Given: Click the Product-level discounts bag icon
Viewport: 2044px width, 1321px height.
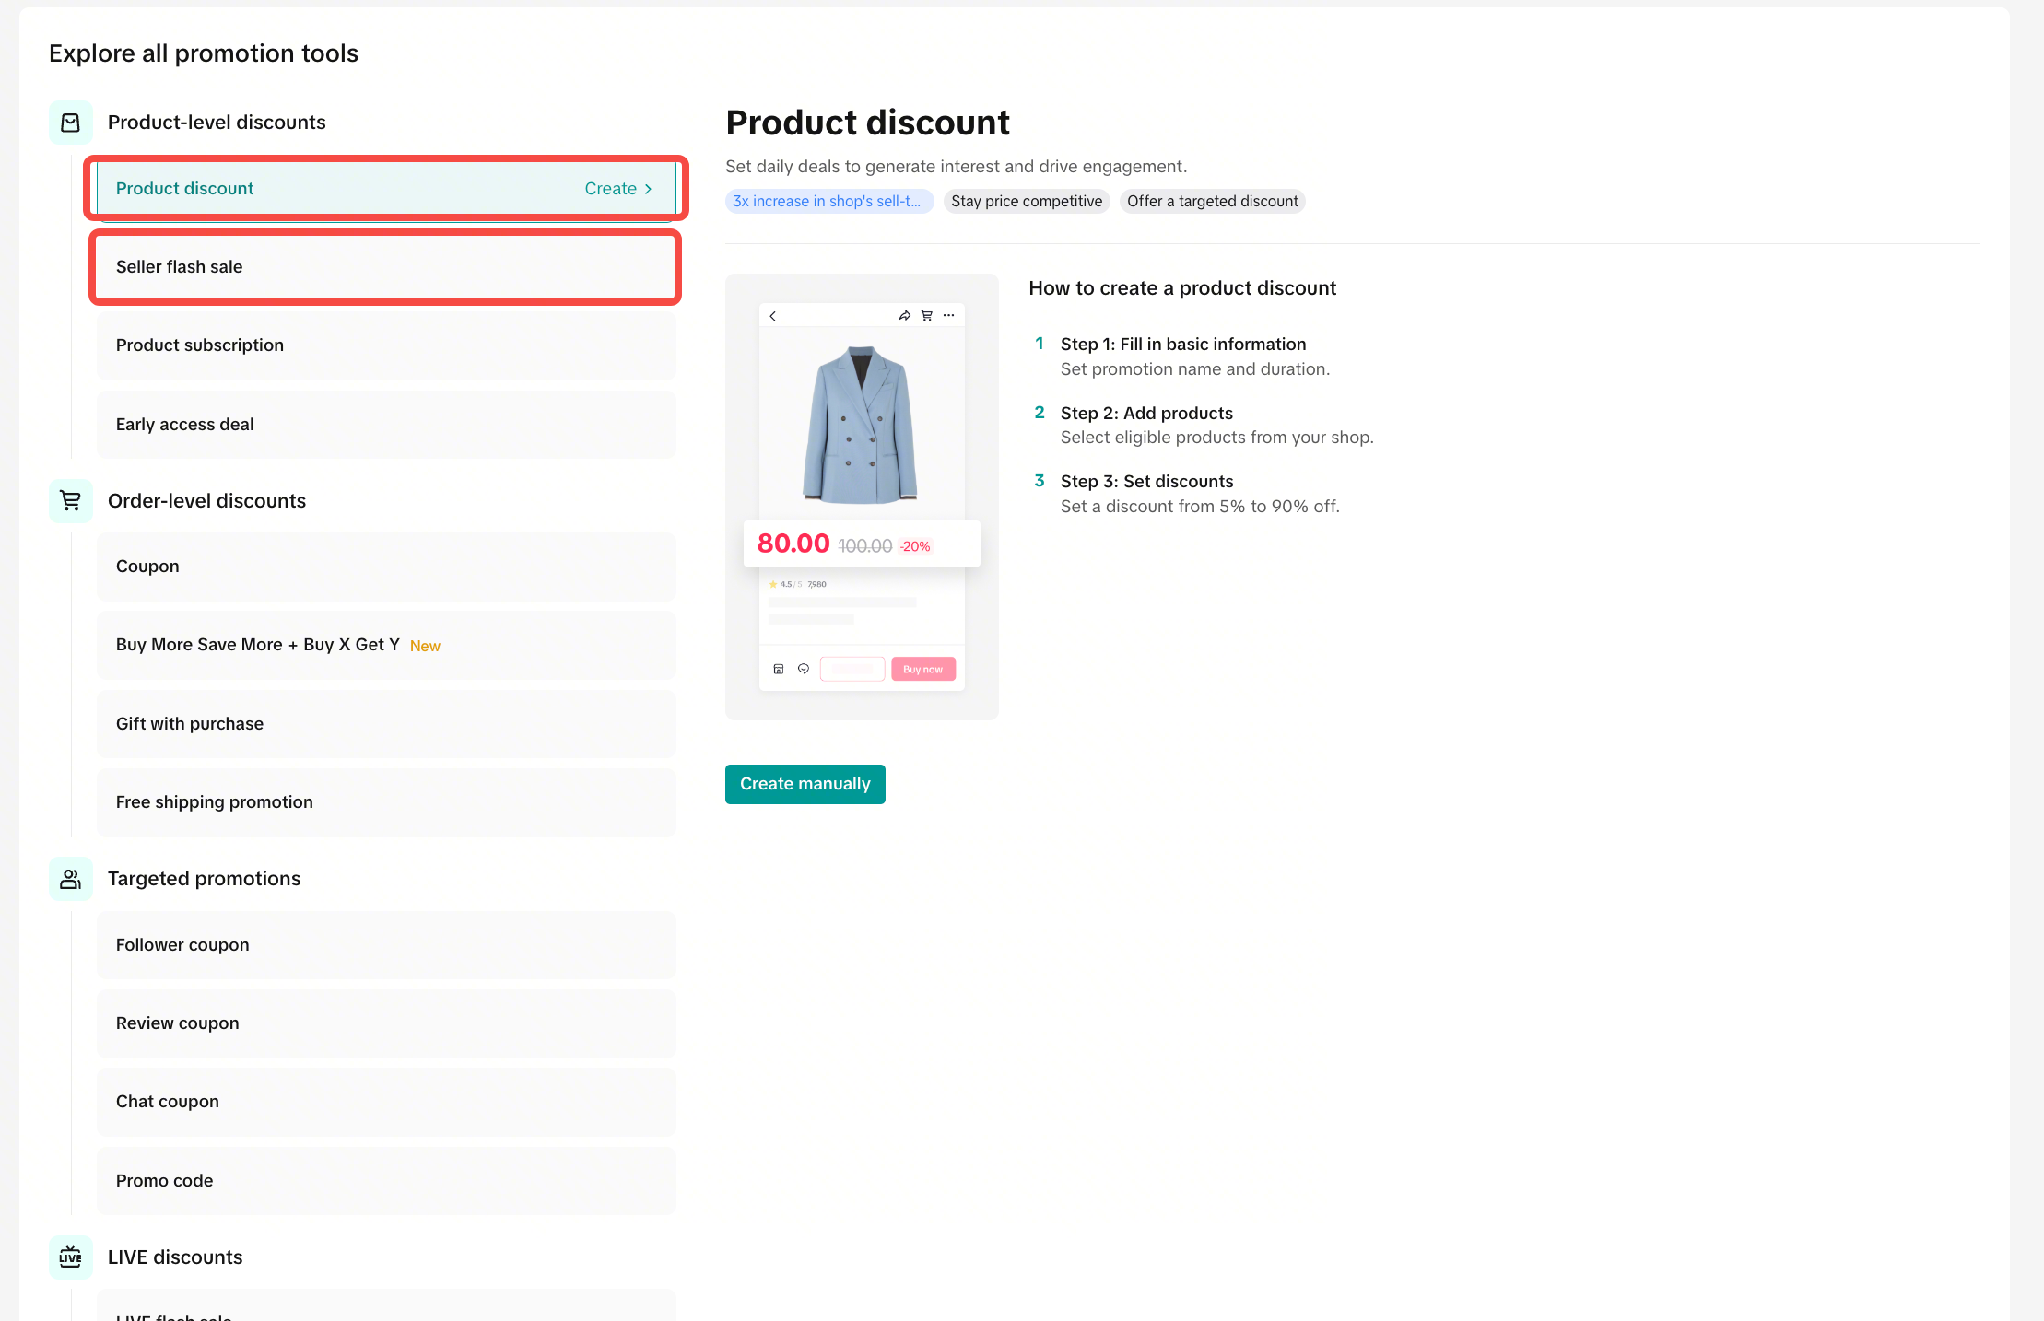Looking at the screenshot, I should (70, 123).
